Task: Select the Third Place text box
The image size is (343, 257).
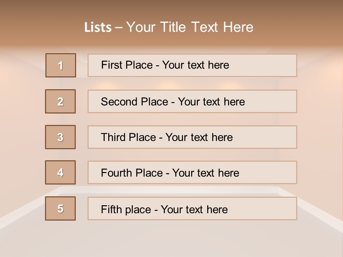Action: (x=192, y=137)
